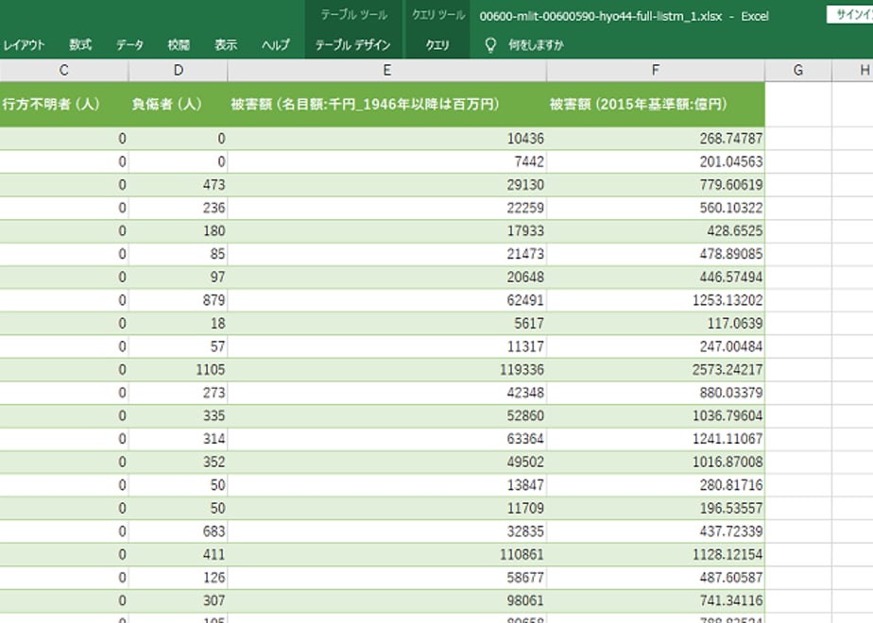Select cell with value 1016.87008
This screenshot has height=623, width=873.
click(x=656, y=463)
